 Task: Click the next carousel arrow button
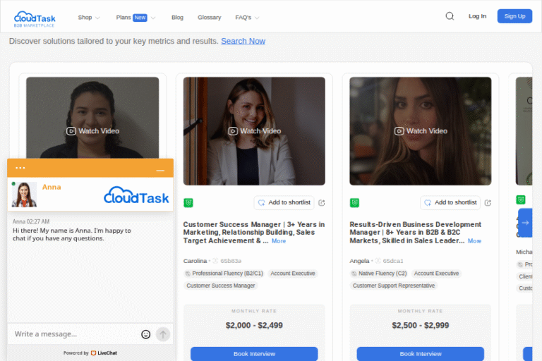point(525,222)
